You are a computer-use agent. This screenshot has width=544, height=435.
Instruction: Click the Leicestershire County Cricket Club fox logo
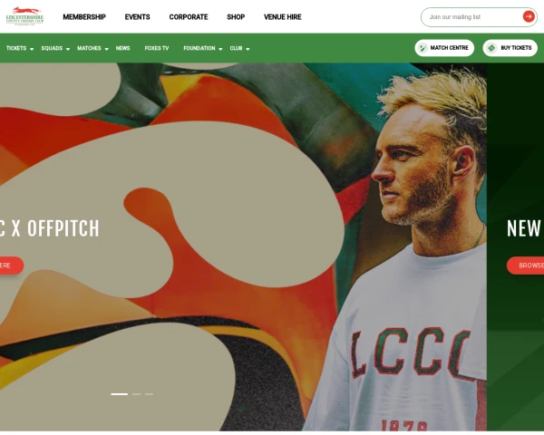tap(24, 16)
